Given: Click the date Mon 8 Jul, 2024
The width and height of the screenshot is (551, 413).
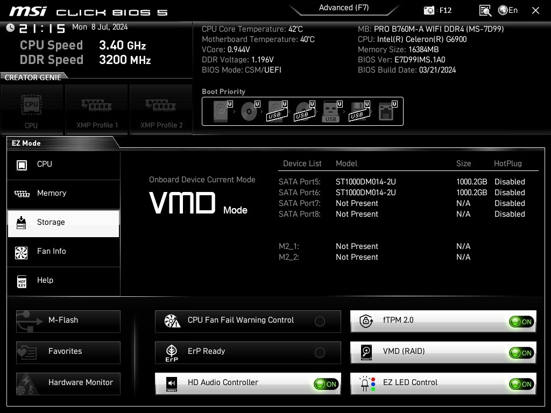Looking at the screenshot, I should pyautogui.click(x=100, y=27).
